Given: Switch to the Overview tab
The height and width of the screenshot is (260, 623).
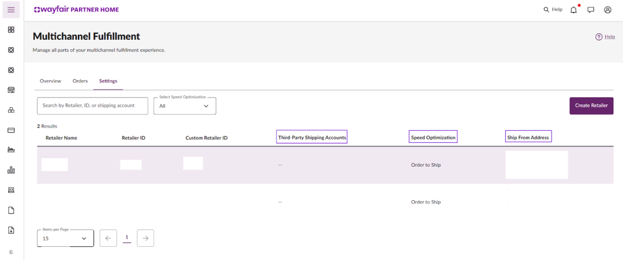Looking at the screenshot, I should tap(50, 81).
